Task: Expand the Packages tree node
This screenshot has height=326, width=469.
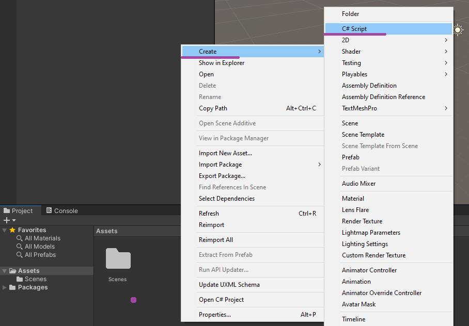Action: pos(5,287)
